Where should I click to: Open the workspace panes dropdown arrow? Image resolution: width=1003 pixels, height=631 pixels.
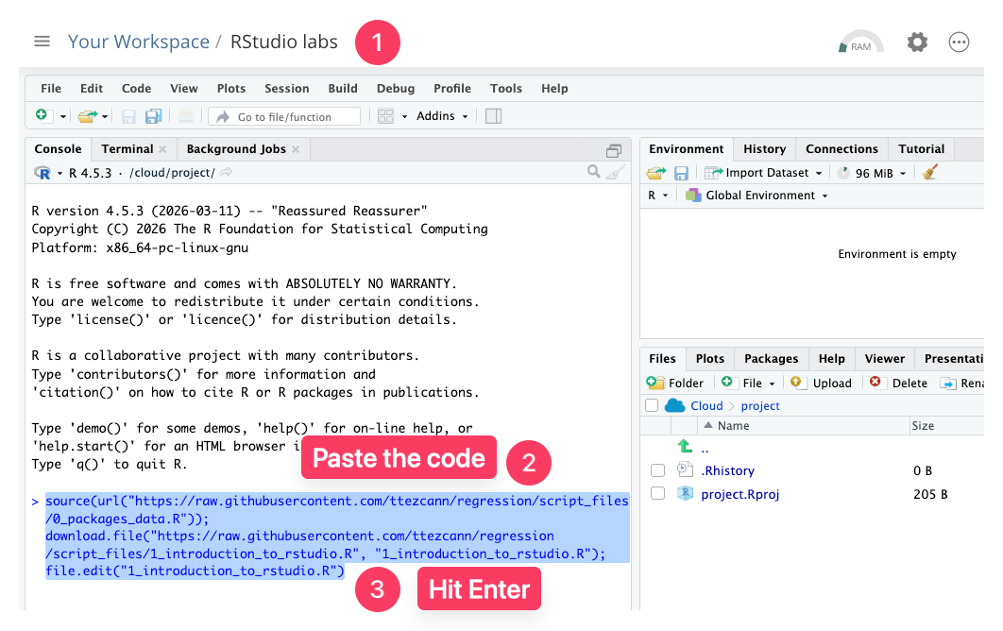click(x=404, y=116)
